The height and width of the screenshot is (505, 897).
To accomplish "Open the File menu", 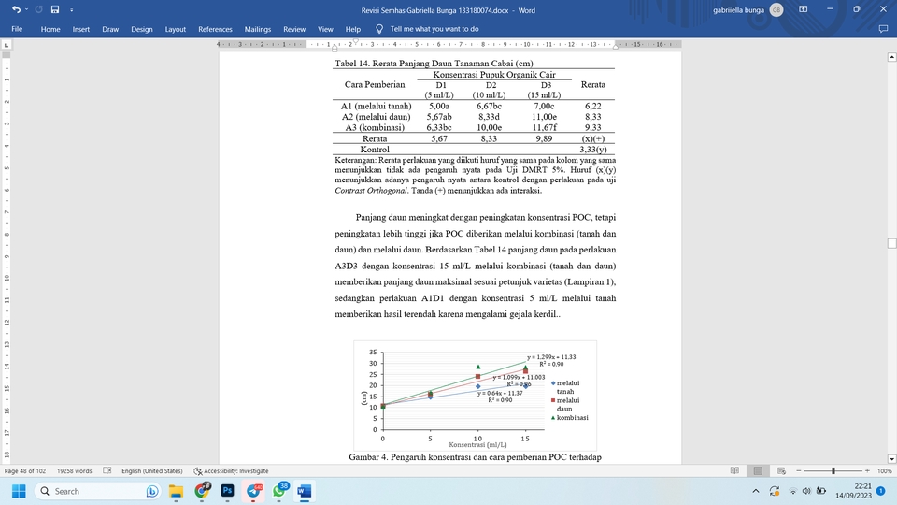I will pyautogui.click(x=17, y=29).
